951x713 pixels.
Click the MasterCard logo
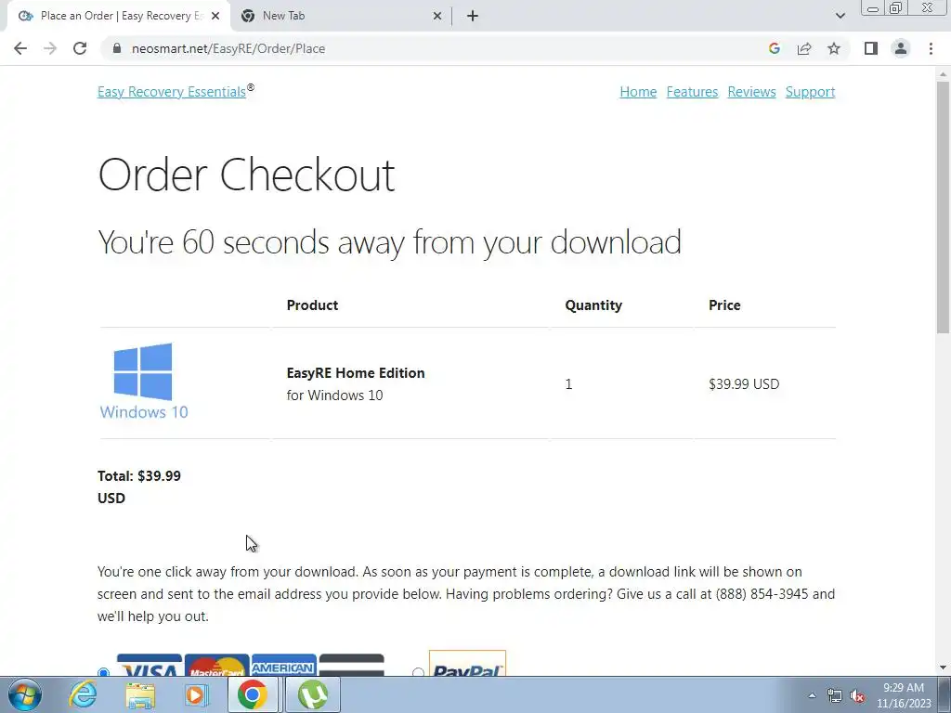click(x=216, y=665)
